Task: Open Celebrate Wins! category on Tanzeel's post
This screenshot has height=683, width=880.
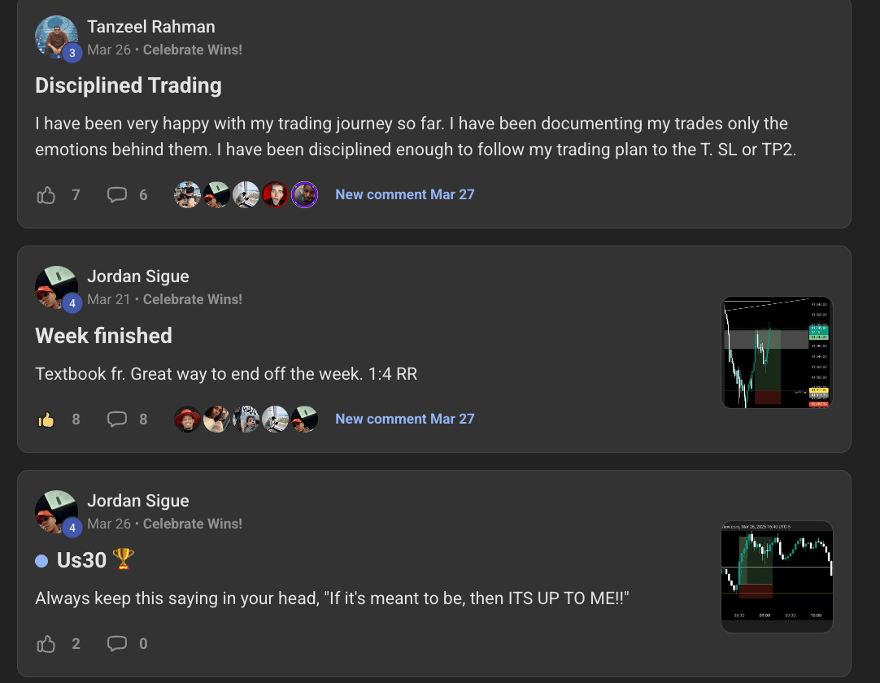Action: point(193,50)
